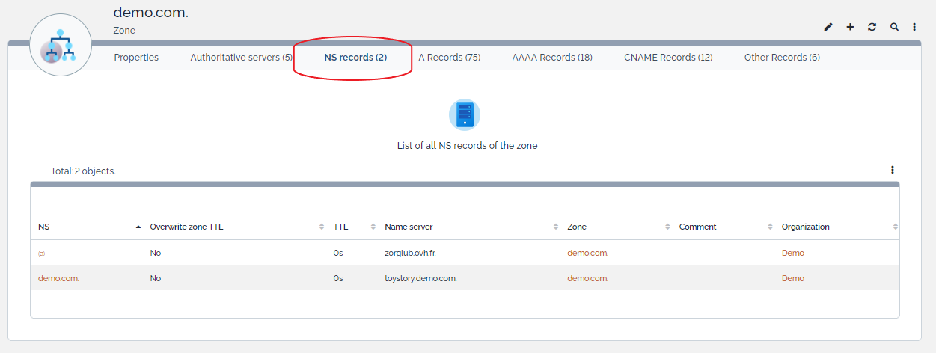
Task: Show the Other Records (6) tab
Action: pos(782,58)
